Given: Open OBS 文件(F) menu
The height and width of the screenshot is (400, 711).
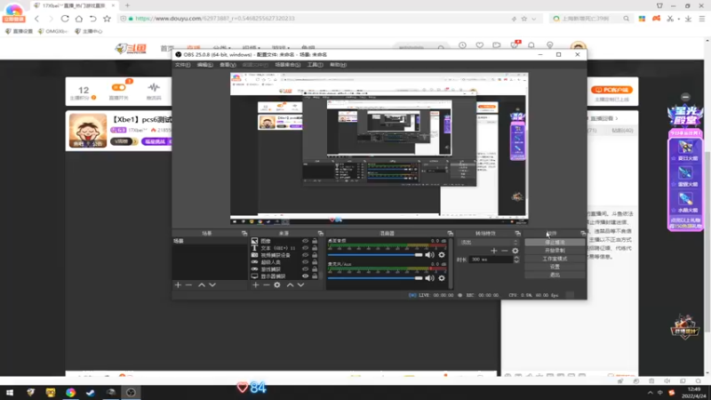Looking at the screenshot, I should pyautogui.click(x=182, y=65).
